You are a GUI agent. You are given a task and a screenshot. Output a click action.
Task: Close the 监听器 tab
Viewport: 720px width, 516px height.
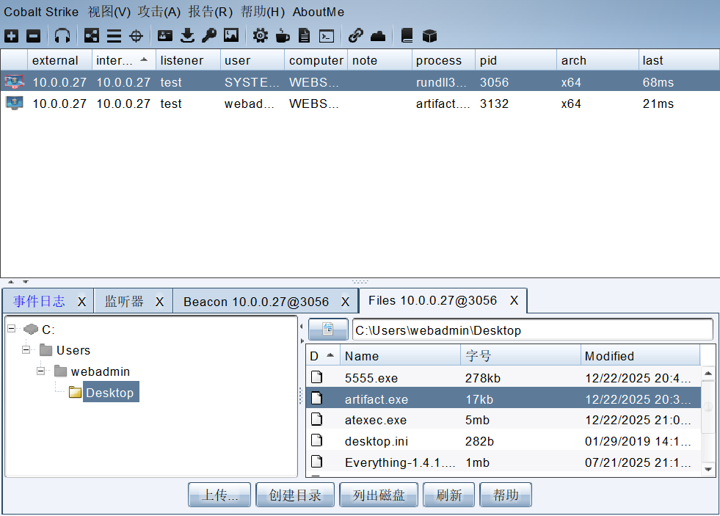(159, 302)
